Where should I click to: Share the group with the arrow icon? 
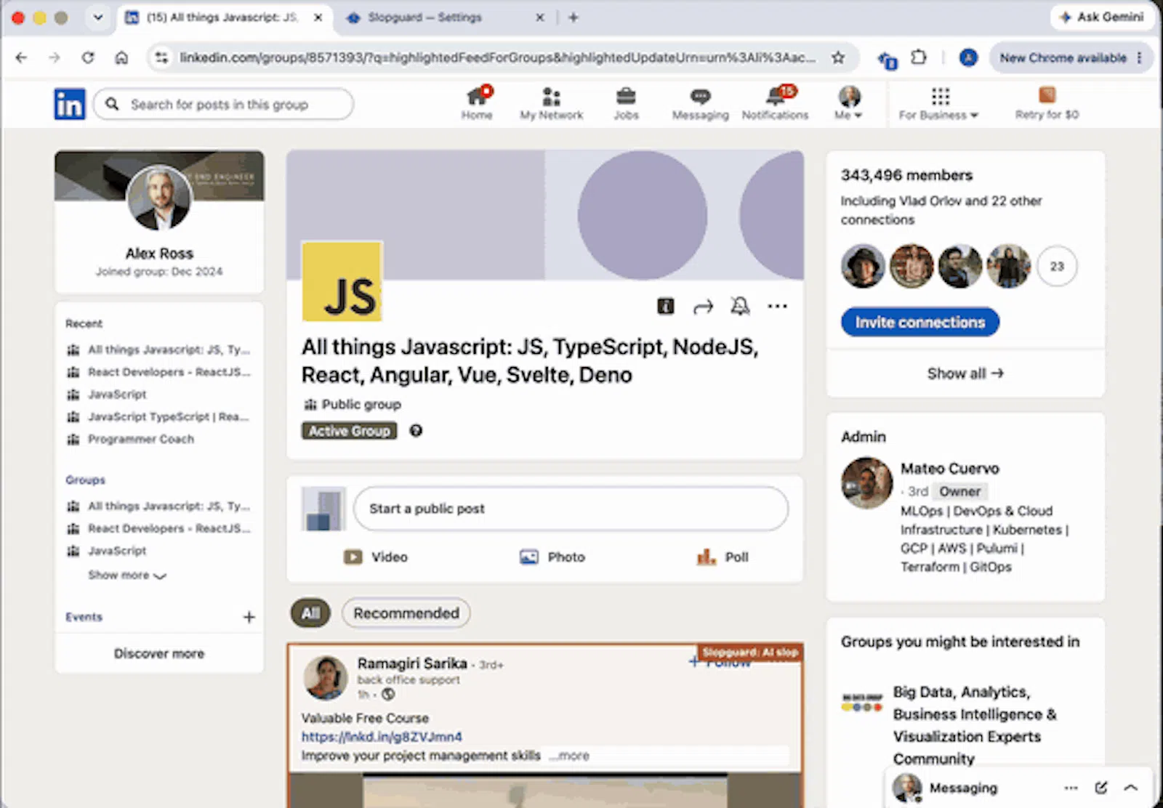[x=703, y=307]
